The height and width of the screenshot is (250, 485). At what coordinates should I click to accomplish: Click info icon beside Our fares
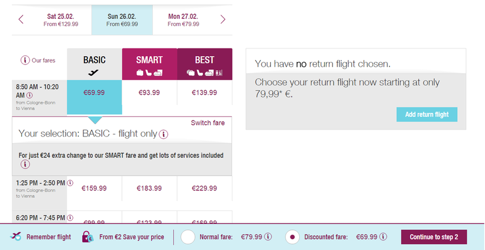point(25,60)
